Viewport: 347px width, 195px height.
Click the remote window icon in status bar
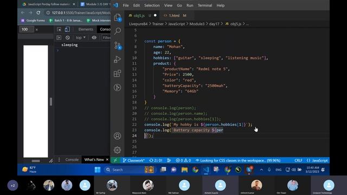point(115,160)
